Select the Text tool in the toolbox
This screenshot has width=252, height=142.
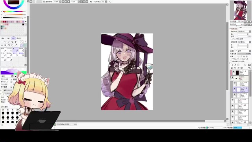16,42
